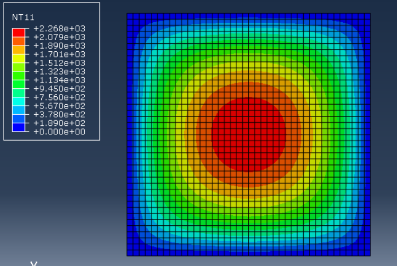Click legend value +1.890e+02
The height and width of the screenshot is (266, 397).
[x=59, y=123]
